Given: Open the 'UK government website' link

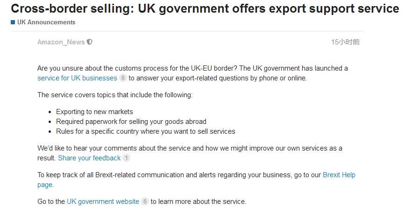Looking at the screenshot, I should 103,202.
